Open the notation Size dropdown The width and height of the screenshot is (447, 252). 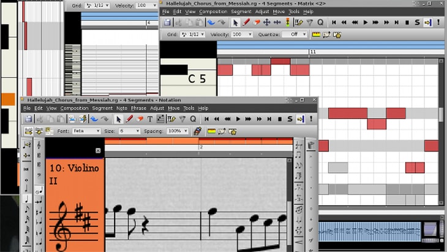click(x=129, y=131)
